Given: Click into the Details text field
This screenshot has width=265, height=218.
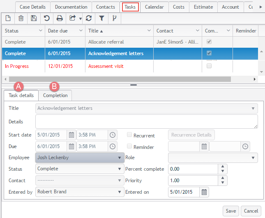Looking at the screenshot, I should pos(146,122).
